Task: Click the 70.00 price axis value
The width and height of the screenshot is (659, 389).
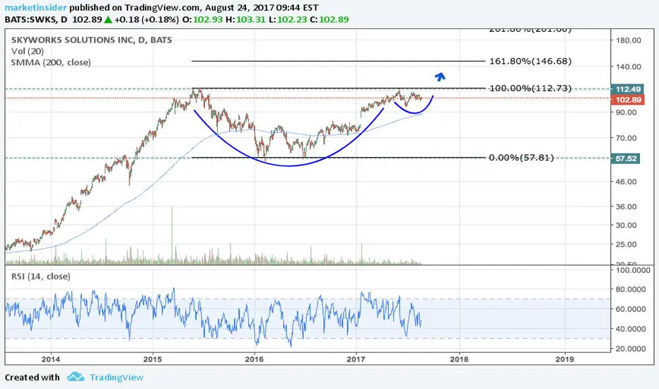Action: (x=626, y=138)
